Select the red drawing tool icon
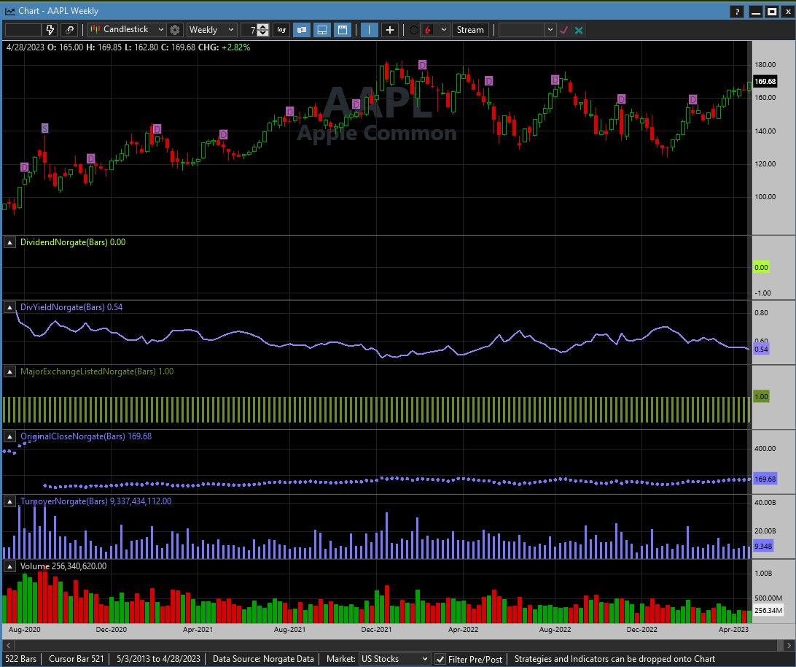Screen dimensions: 796x667 pos(429,30)
